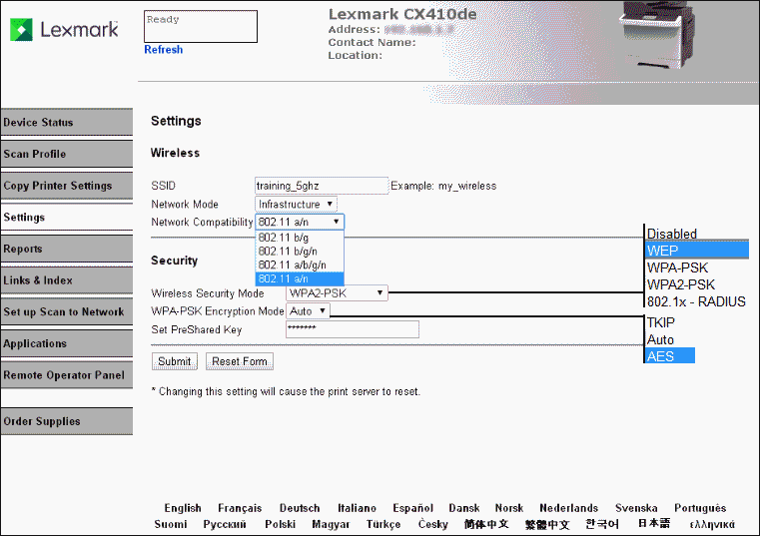
Task: Open the Remote Operator Panel
Action: pyautogui.click(x=67, y=375)
